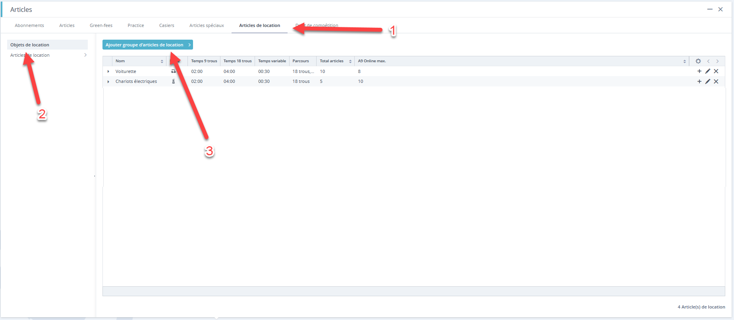The width and height of the screenshot is (734, 320).
Task: Click 18 trous Parcours cell for Chariots électriques
Action: (301, 81)
